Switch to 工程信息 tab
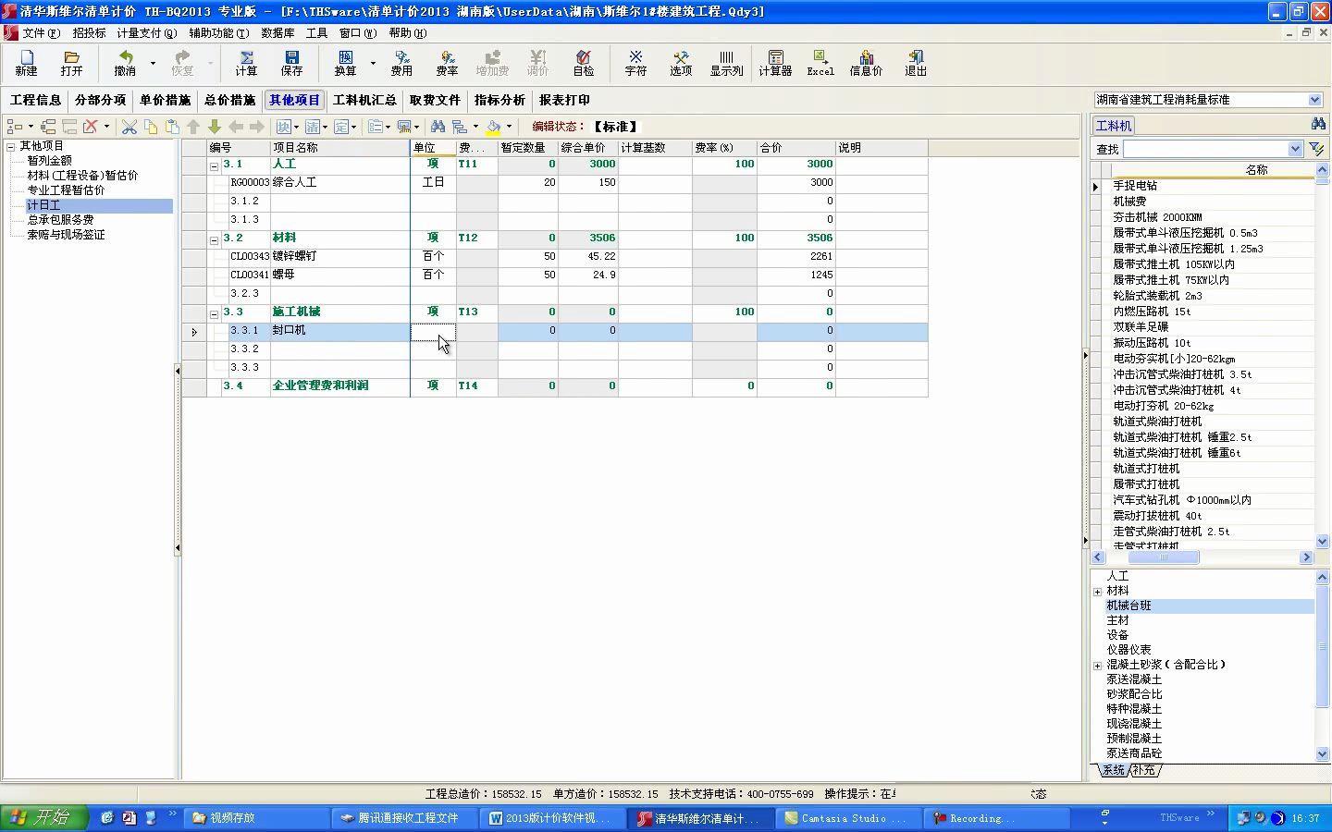 (x=35, y=100)
